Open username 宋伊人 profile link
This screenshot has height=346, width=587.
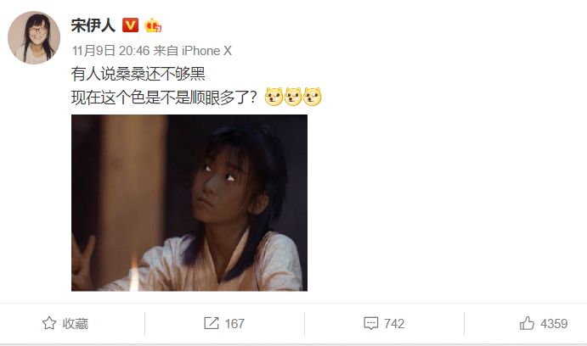[93, 25]
